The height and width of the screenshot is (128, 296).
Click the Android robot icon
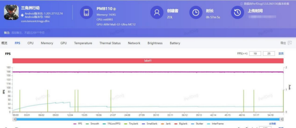click(x=22, y=15)
